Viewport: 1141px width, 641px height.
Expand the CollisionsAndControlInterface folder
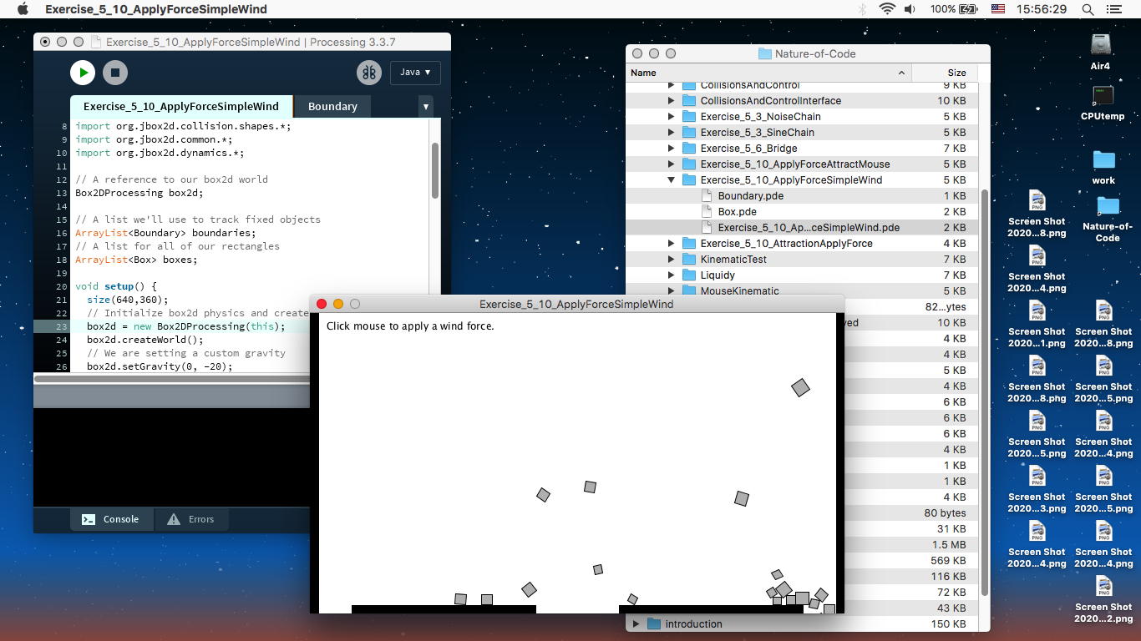[671, 101]
